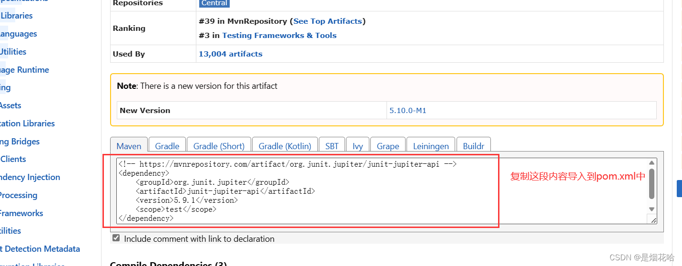Click the Ranking row label
The width and height of the screenshot is (682, 266).
(x=129, y=28)
